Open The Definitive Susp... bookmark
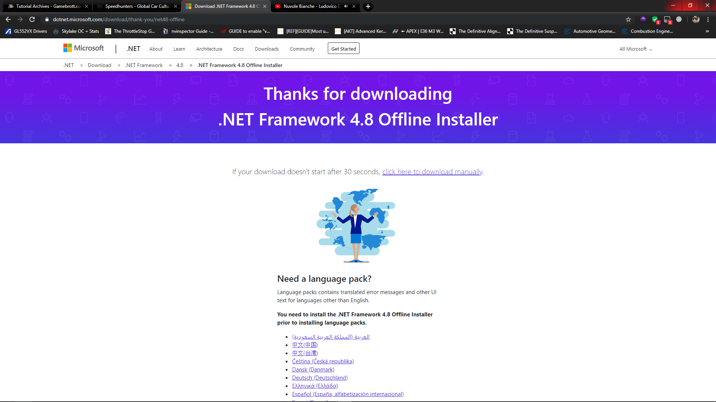The width and height of the screenshot is (716, 402). coord(533,31)
